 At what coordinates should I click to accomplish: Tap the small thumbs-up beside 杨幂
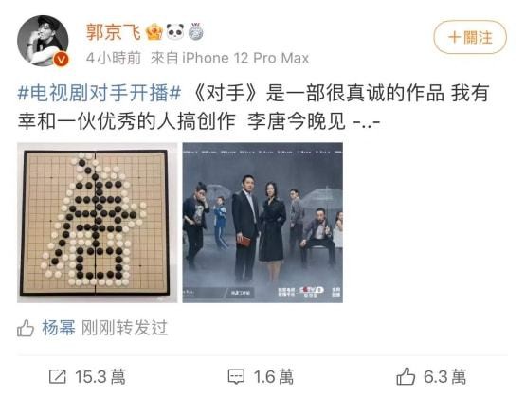click(26, 328)
